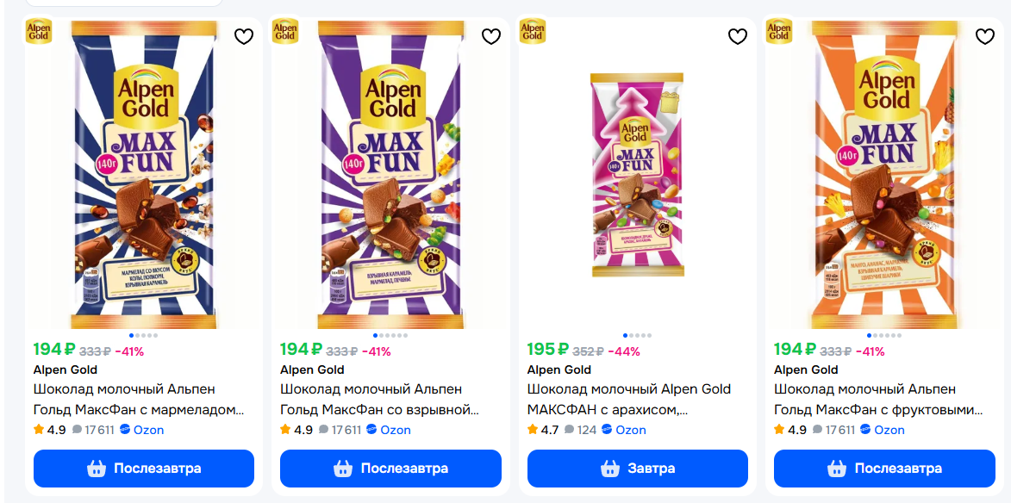Click Ozon seller badge on the first product
This screenshot has width=1011, height=503.
[x=141, y=430]
